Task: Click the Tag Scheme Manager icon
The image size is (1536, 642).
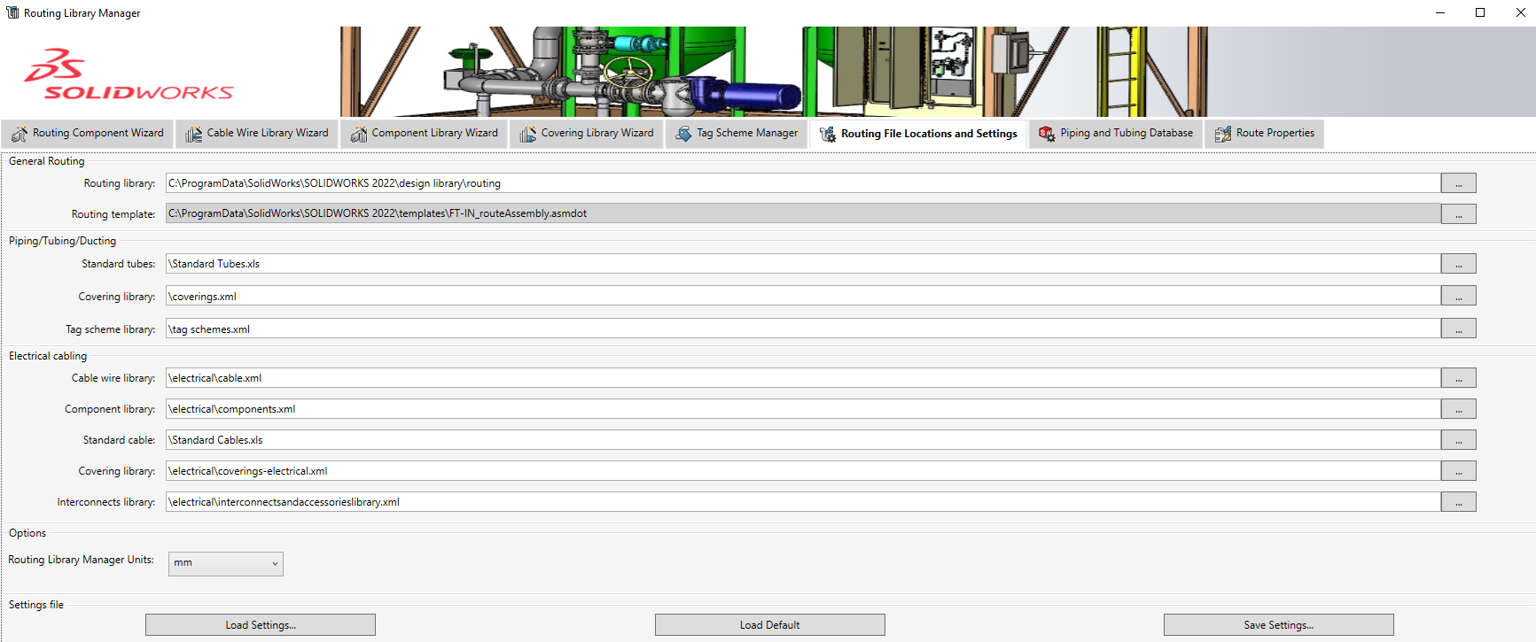Action: [x=683, y=134]
